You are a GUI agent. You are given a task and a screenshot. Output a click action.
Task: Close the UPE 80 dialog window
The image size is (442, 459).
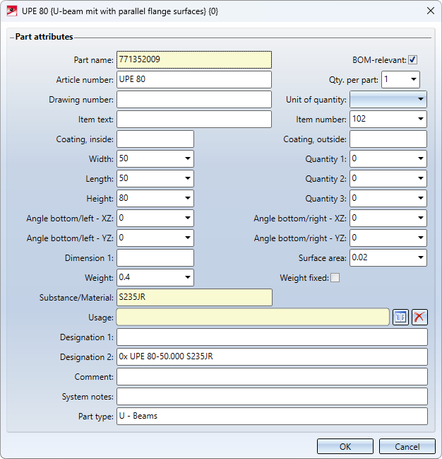pyautogui.click(x=430, y=11)
